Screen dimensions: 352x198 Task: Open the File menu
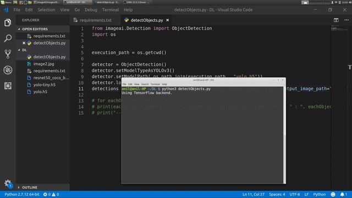click(17, 10)
